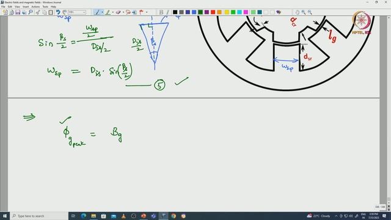Select the Pen tool
The image size is (391, 220).
[x=97, y=12]
